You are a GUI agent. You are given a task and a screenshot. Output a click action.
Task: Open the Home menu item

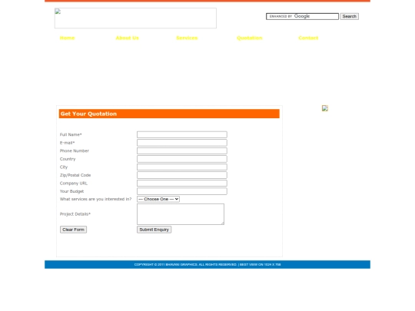pyautogui.click(x=67, y=38)
